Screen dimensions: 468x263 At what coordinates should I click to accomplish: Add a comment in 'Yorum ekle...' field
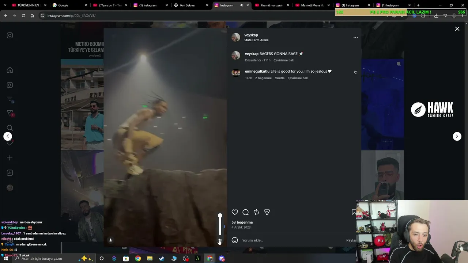point(292,240)
